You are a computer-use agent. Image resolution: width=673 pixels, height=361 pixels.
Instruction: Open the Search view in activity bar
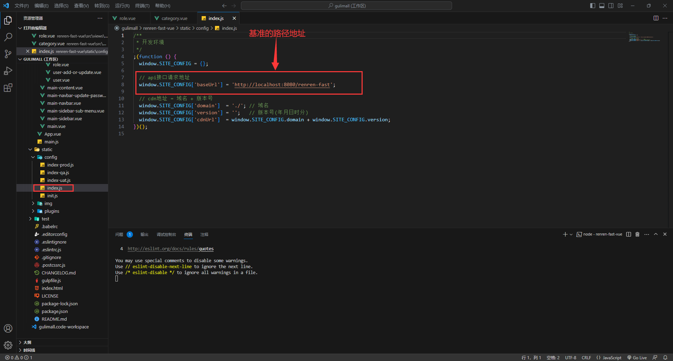(x=8, y=37)
